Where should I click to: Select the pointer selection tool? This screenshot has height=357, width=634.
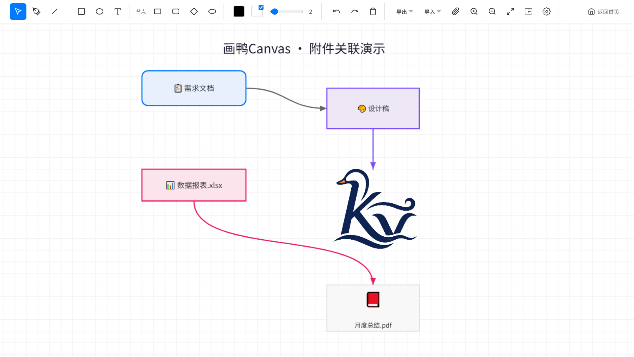click(18, 12)
